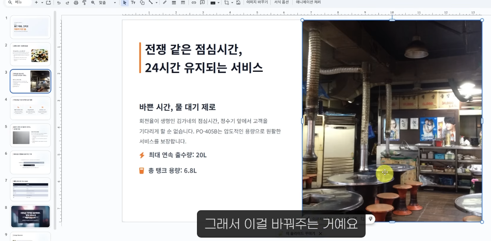Click the heading 바쁜 시간, 물 대기 제로

[x=177, y=107]
